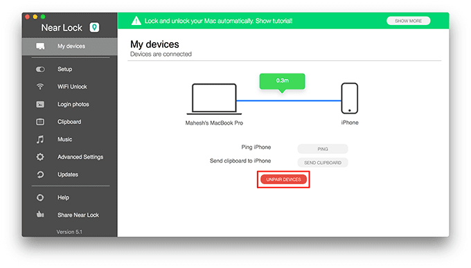Open the Music section
Viewport: 471px width, 268px height.
(70, 139)
